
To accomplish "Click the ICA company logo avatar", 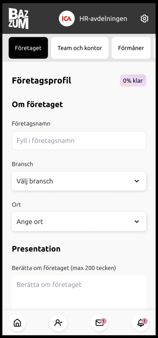I will click(67, 18).
